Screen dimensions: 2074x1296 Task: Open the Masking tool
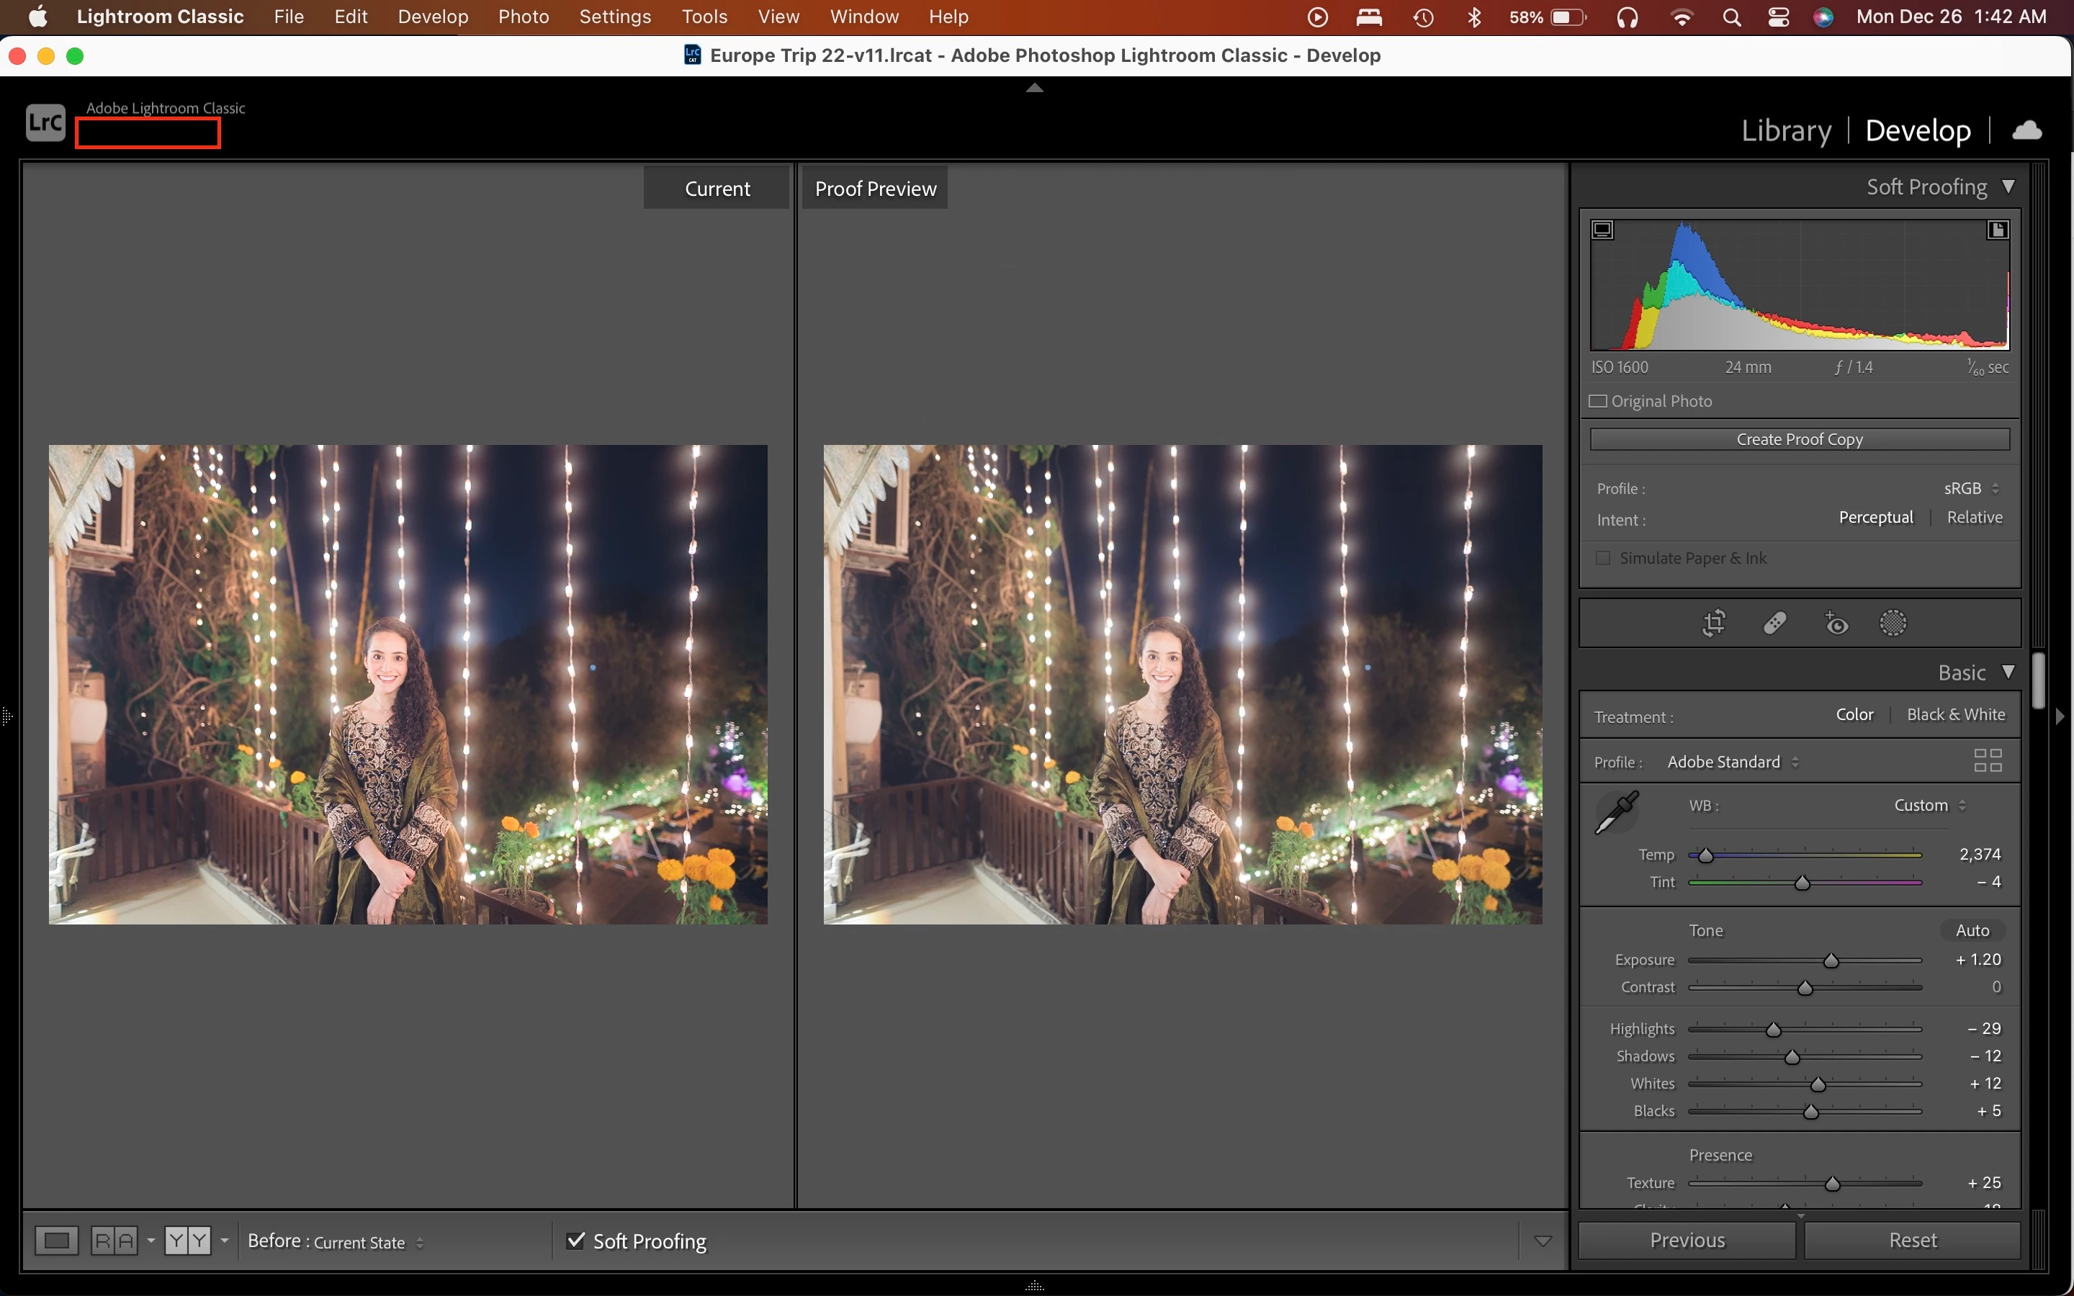coord(1893,623)
